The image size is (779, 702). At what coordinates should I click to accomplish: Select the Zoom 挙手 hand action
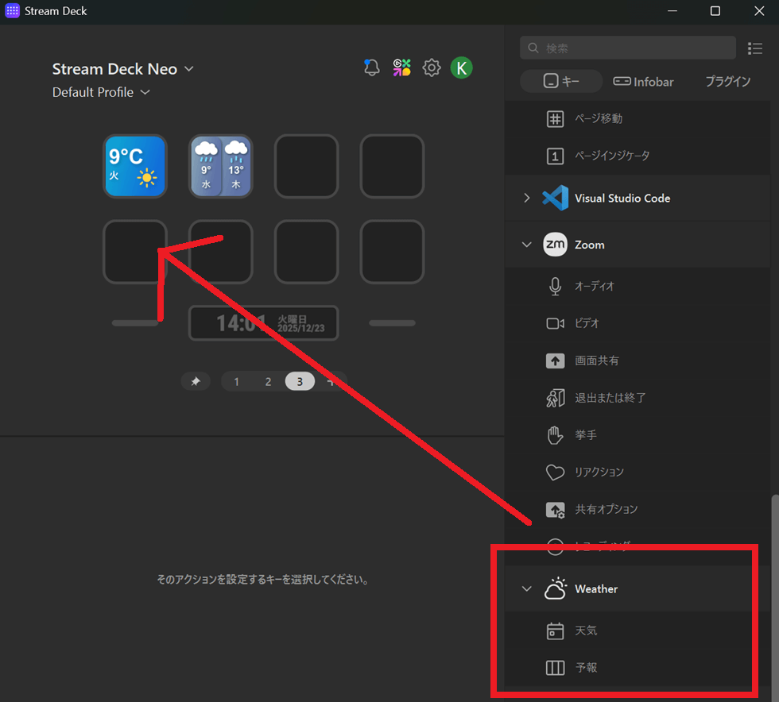[x=584, y=435]
